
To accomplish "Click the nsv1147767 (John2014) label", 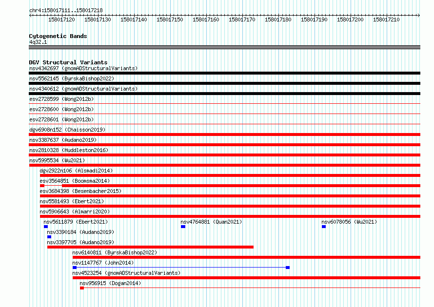I will click(x=103, y=263).
